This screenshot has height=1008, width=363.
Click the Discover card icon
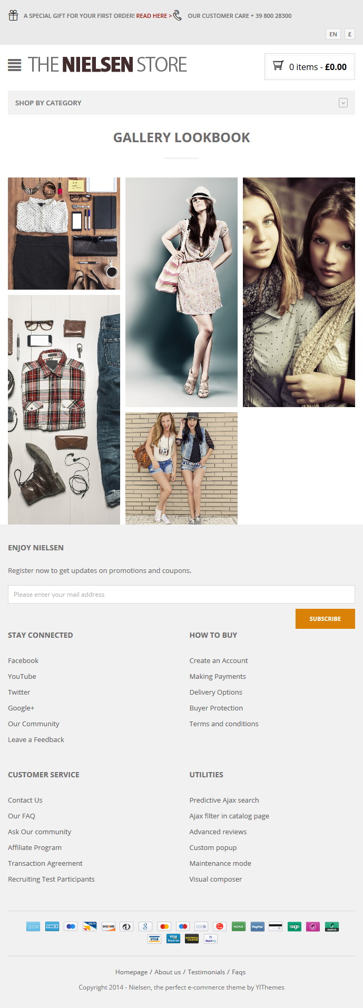pyautogui.click(x=109, y=926)
